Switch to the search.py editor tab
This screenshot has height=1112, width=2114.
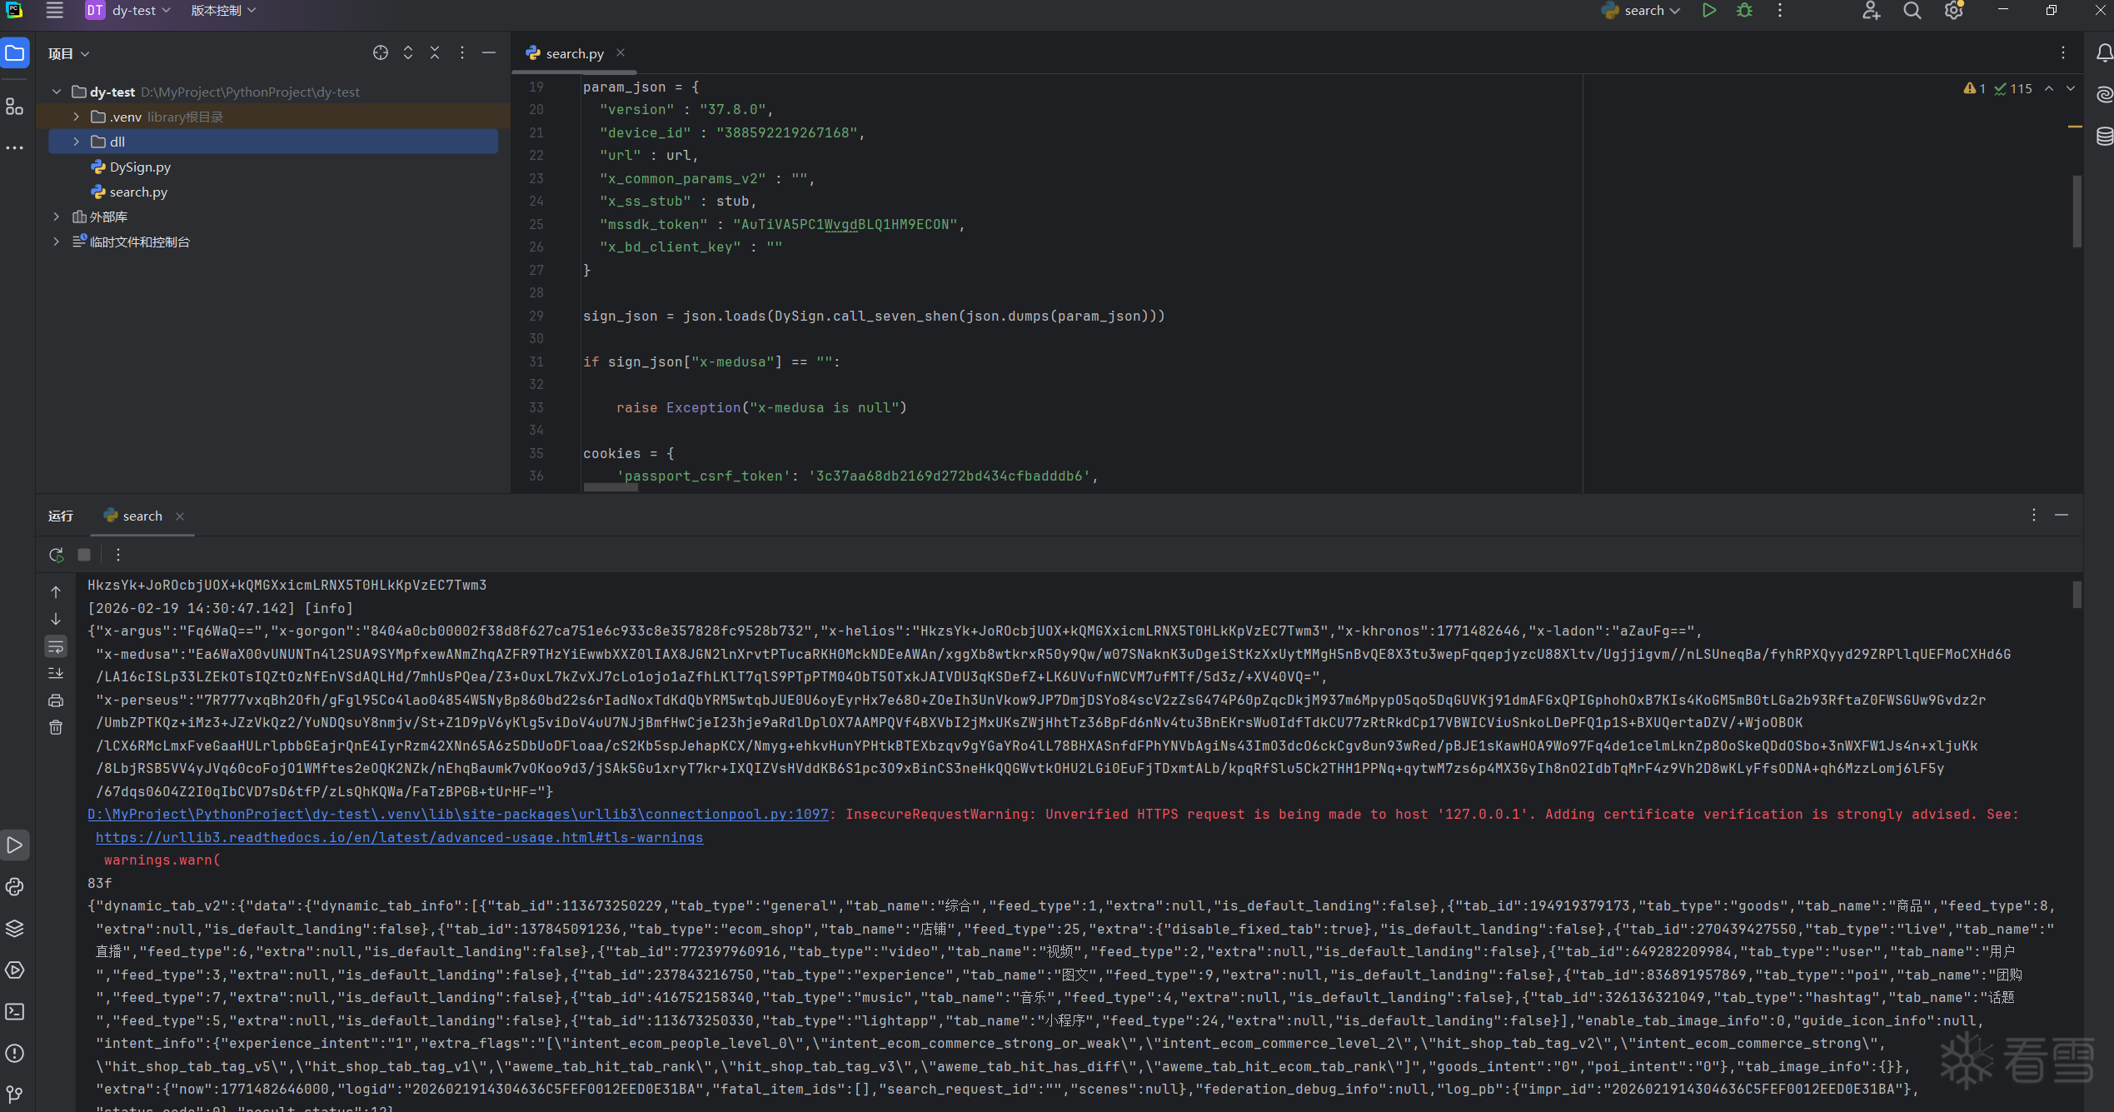point(573,53)
